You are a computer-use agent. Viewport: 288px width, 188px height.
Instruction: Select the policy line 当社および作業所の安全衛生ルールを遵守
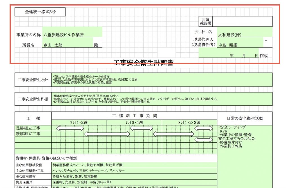coord(81,76)
